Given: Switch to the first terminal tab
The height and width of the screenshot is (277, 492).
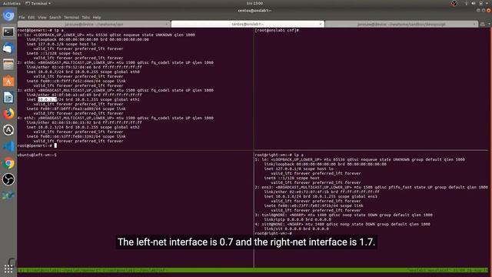Looking at the screenshot, I should 94,24.
